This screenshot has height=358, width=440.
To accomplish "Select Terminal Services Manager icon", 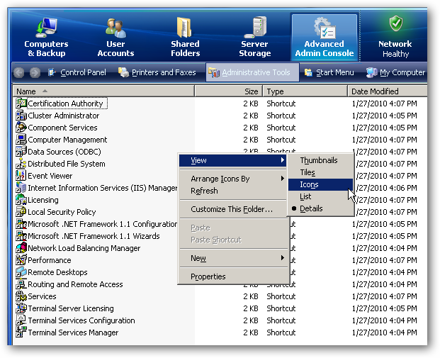I will coord(21,332).
